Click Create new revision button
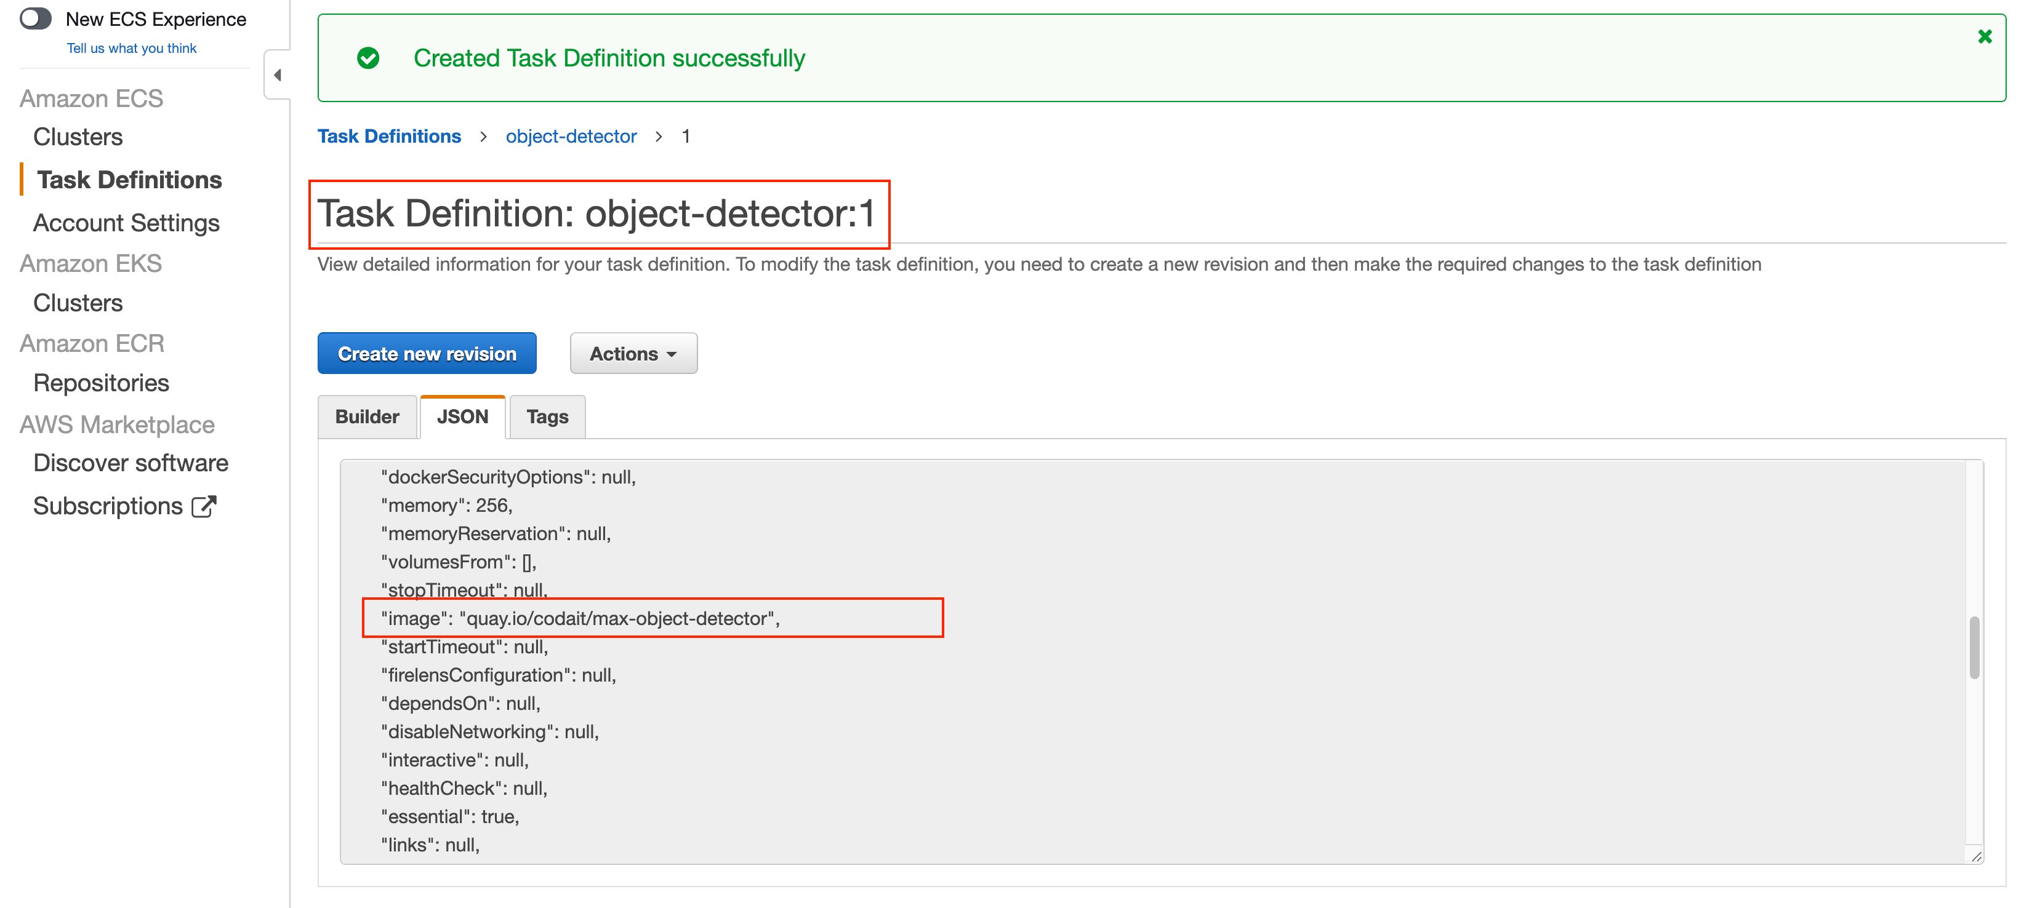 (x=427, y=353)
